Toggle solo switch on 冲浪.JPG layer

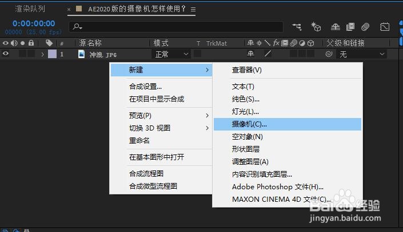(23, 54)
